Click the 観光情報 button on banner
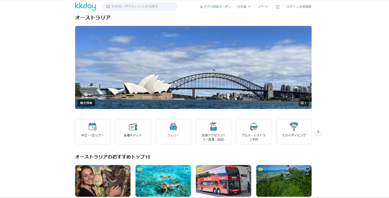 [x=86, y=103]
